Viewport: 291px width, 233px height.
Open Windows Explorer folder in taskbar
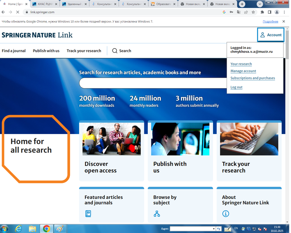[32, 229]
